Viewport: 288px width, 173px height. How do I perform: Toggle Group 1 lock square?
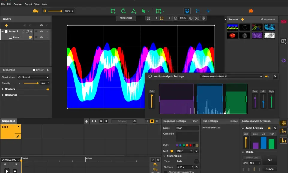pyautogui.click(x=36, y=32)
